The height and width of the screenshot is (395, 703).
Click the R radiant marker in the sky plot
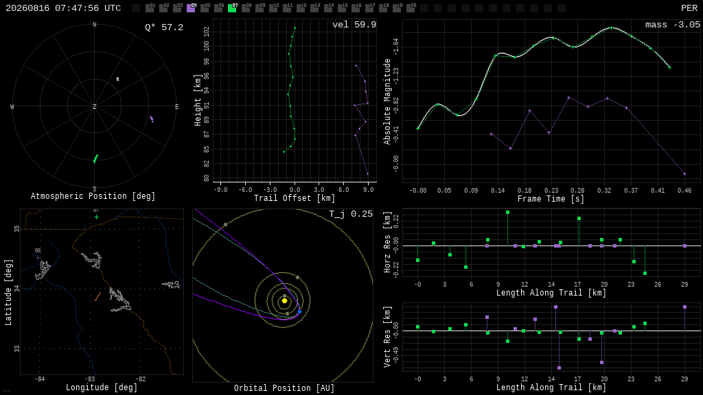(x=118, y=80)
